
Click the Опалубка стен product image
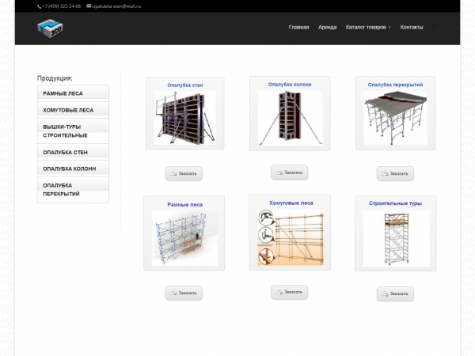point(184,117)
